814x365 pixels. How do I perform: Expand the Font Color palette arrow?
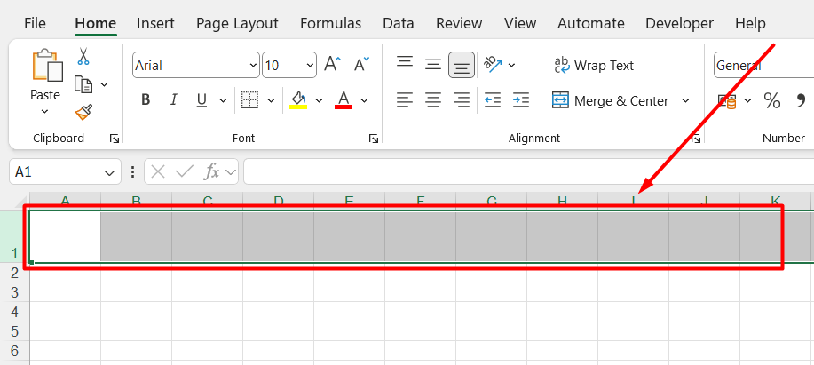pyautogui.click(x=365, y=100)
